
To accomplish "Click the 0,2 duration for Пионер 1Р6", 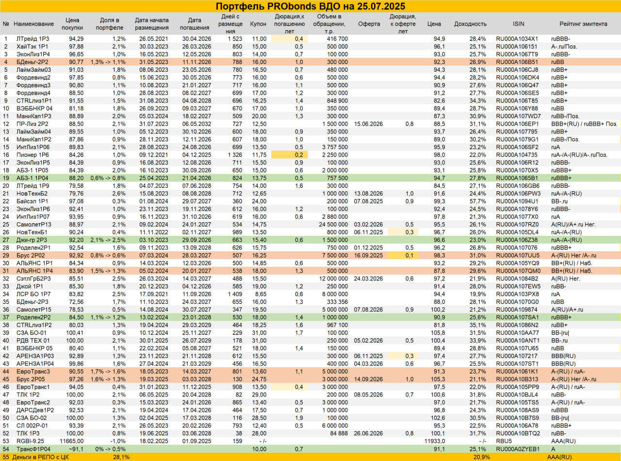I will pos(299,155).
